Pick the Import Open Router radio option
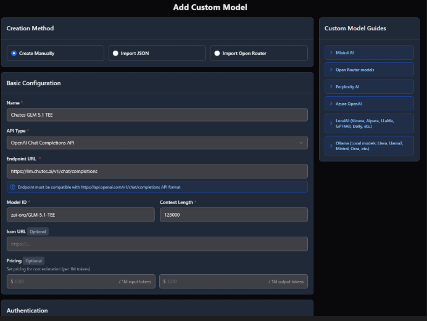Viewport: 427px width, 321px height. tap(259, 53)
